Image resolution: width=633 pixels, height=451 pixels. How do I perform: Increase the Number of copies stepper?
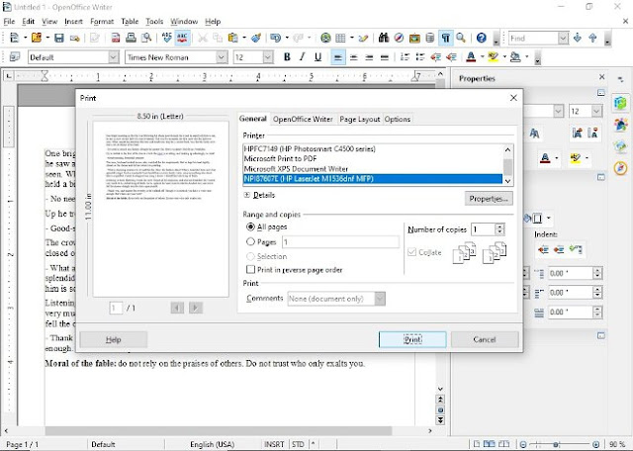pyautogui.click(x=499, y=226)
